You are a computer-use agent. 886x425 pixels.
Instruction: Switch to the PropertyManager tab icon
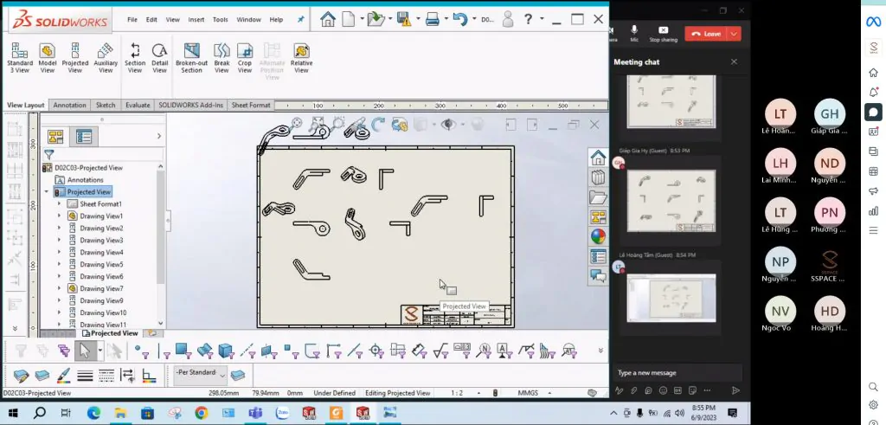tap(84, 136)
